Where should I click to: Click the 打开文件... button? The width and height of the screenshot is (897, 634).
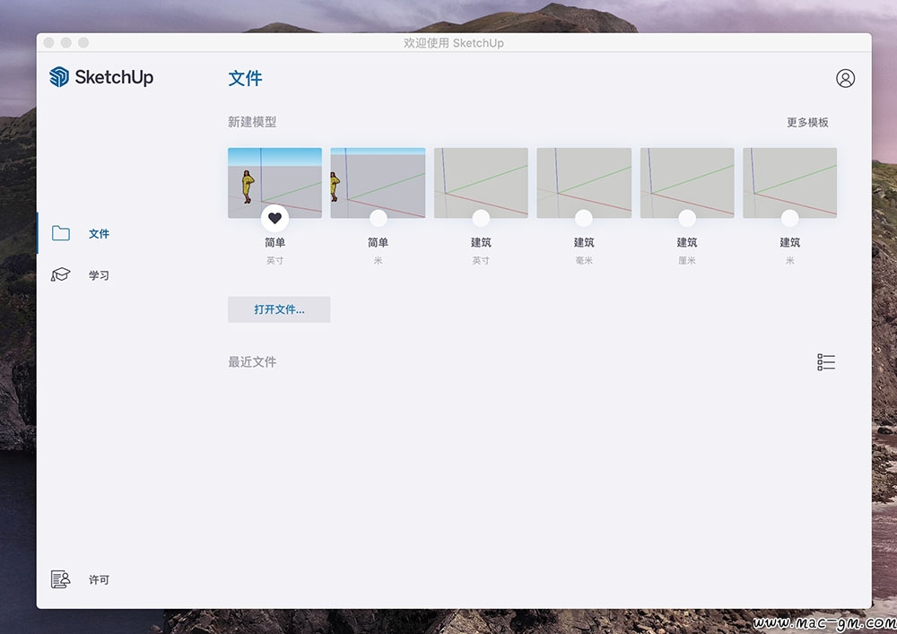[279, 309]
